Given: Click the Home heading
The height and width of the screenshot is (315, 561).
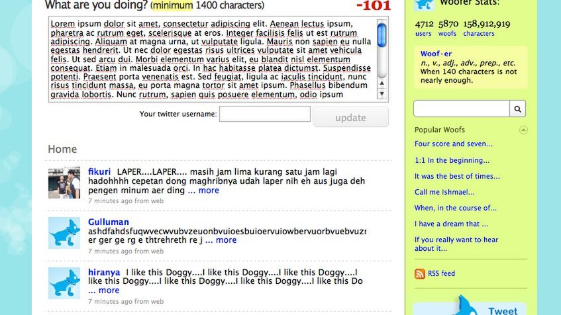Looking at the screenshot, I should click(62, 149).
